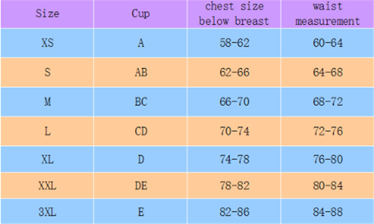Click chest size value 70-74
This screenshot has width=374, height=224.
pyautogui.click(x=234, y=131)
